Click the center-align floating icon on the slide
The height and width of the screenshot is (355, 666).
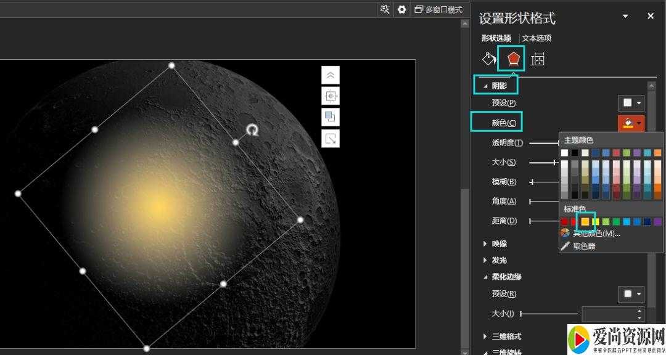pyautogui.click(x=331, y=96)
